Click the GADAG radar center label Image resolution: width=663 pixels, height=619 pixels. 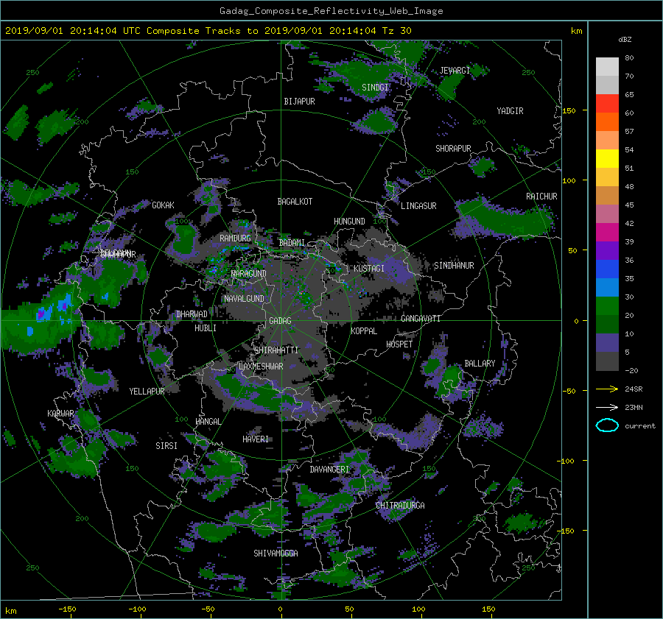(281, 321)
